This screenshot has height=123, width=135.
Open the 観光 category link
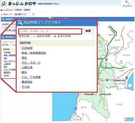tap(24, 73)
